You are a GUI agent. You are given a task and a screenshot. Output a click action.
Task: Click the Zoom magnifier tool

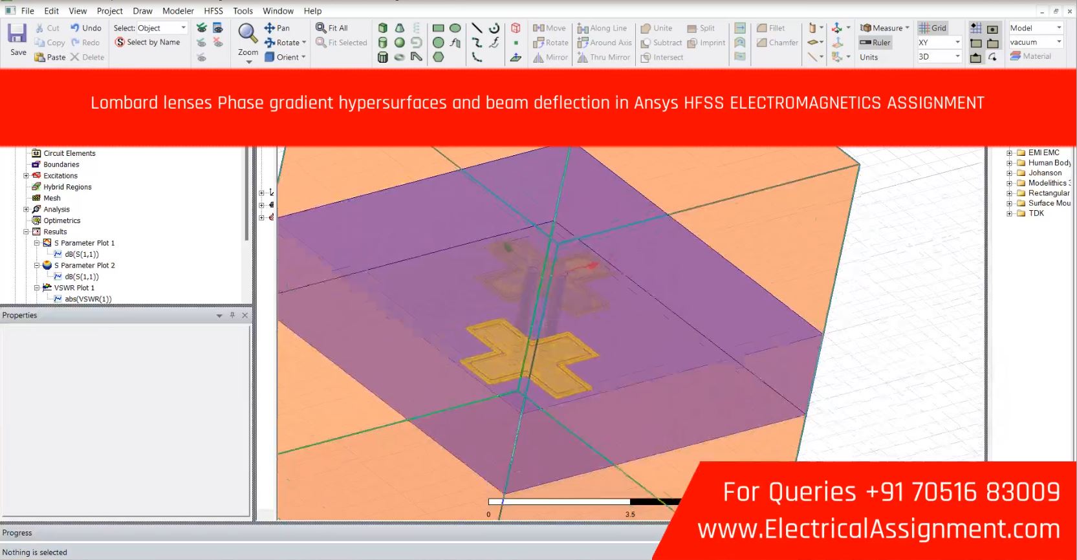(247, 34)
